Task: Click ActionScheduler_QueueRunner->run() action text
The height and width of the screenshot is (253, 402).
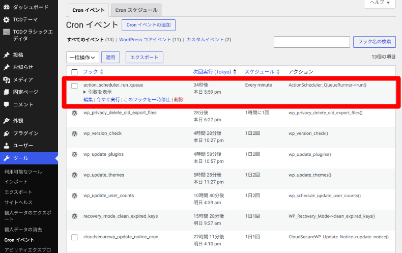Action: click(x=327, y=85)
